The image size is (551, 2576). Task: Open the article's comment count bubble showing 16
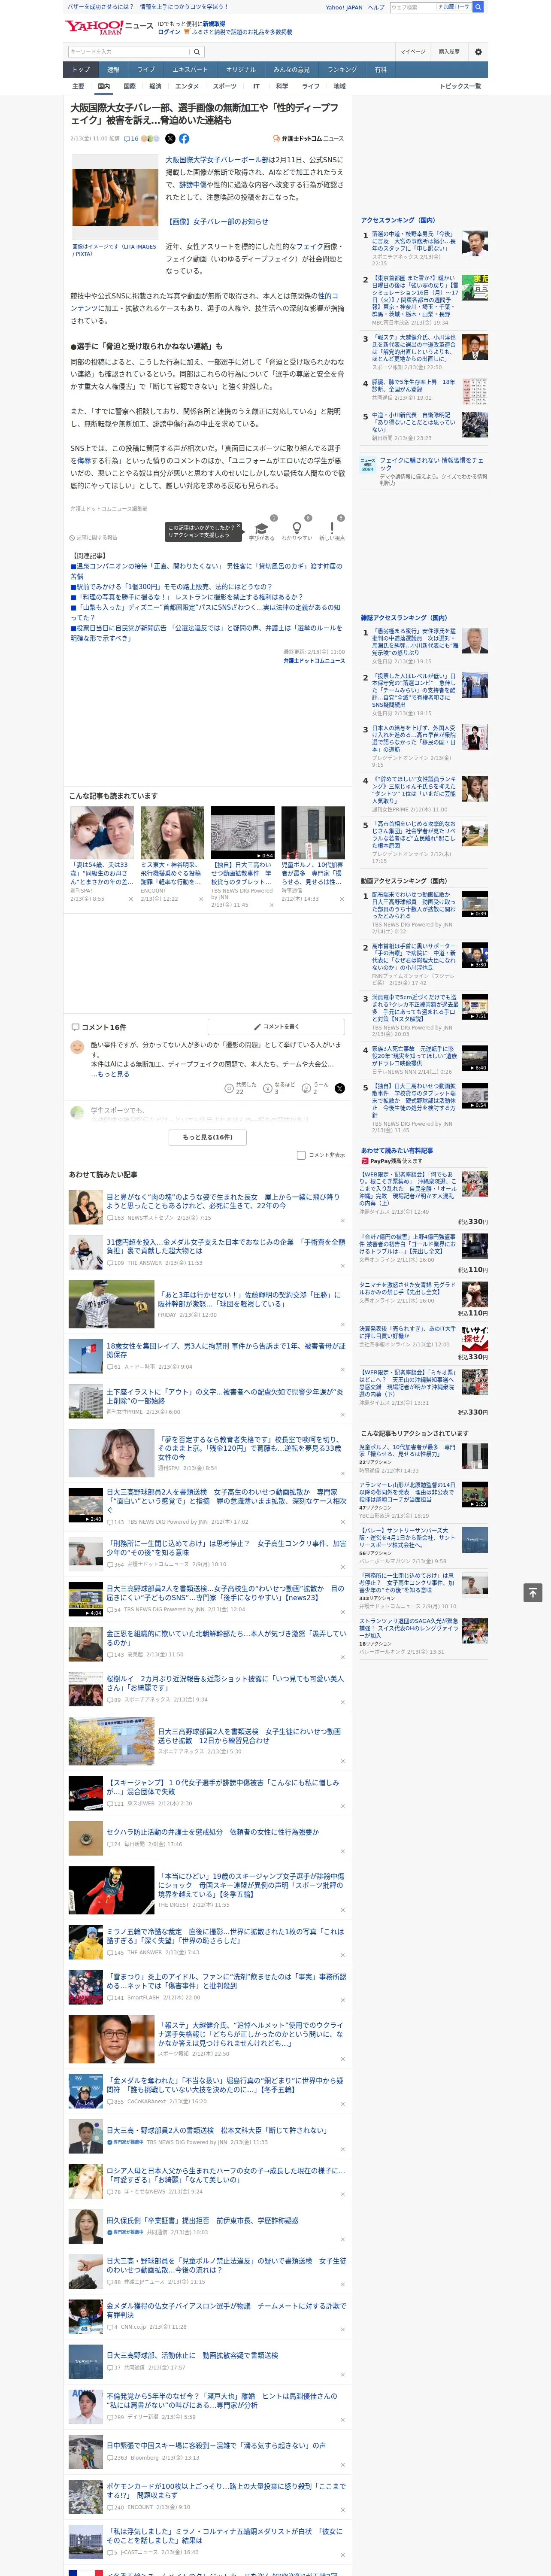(131, 139)
